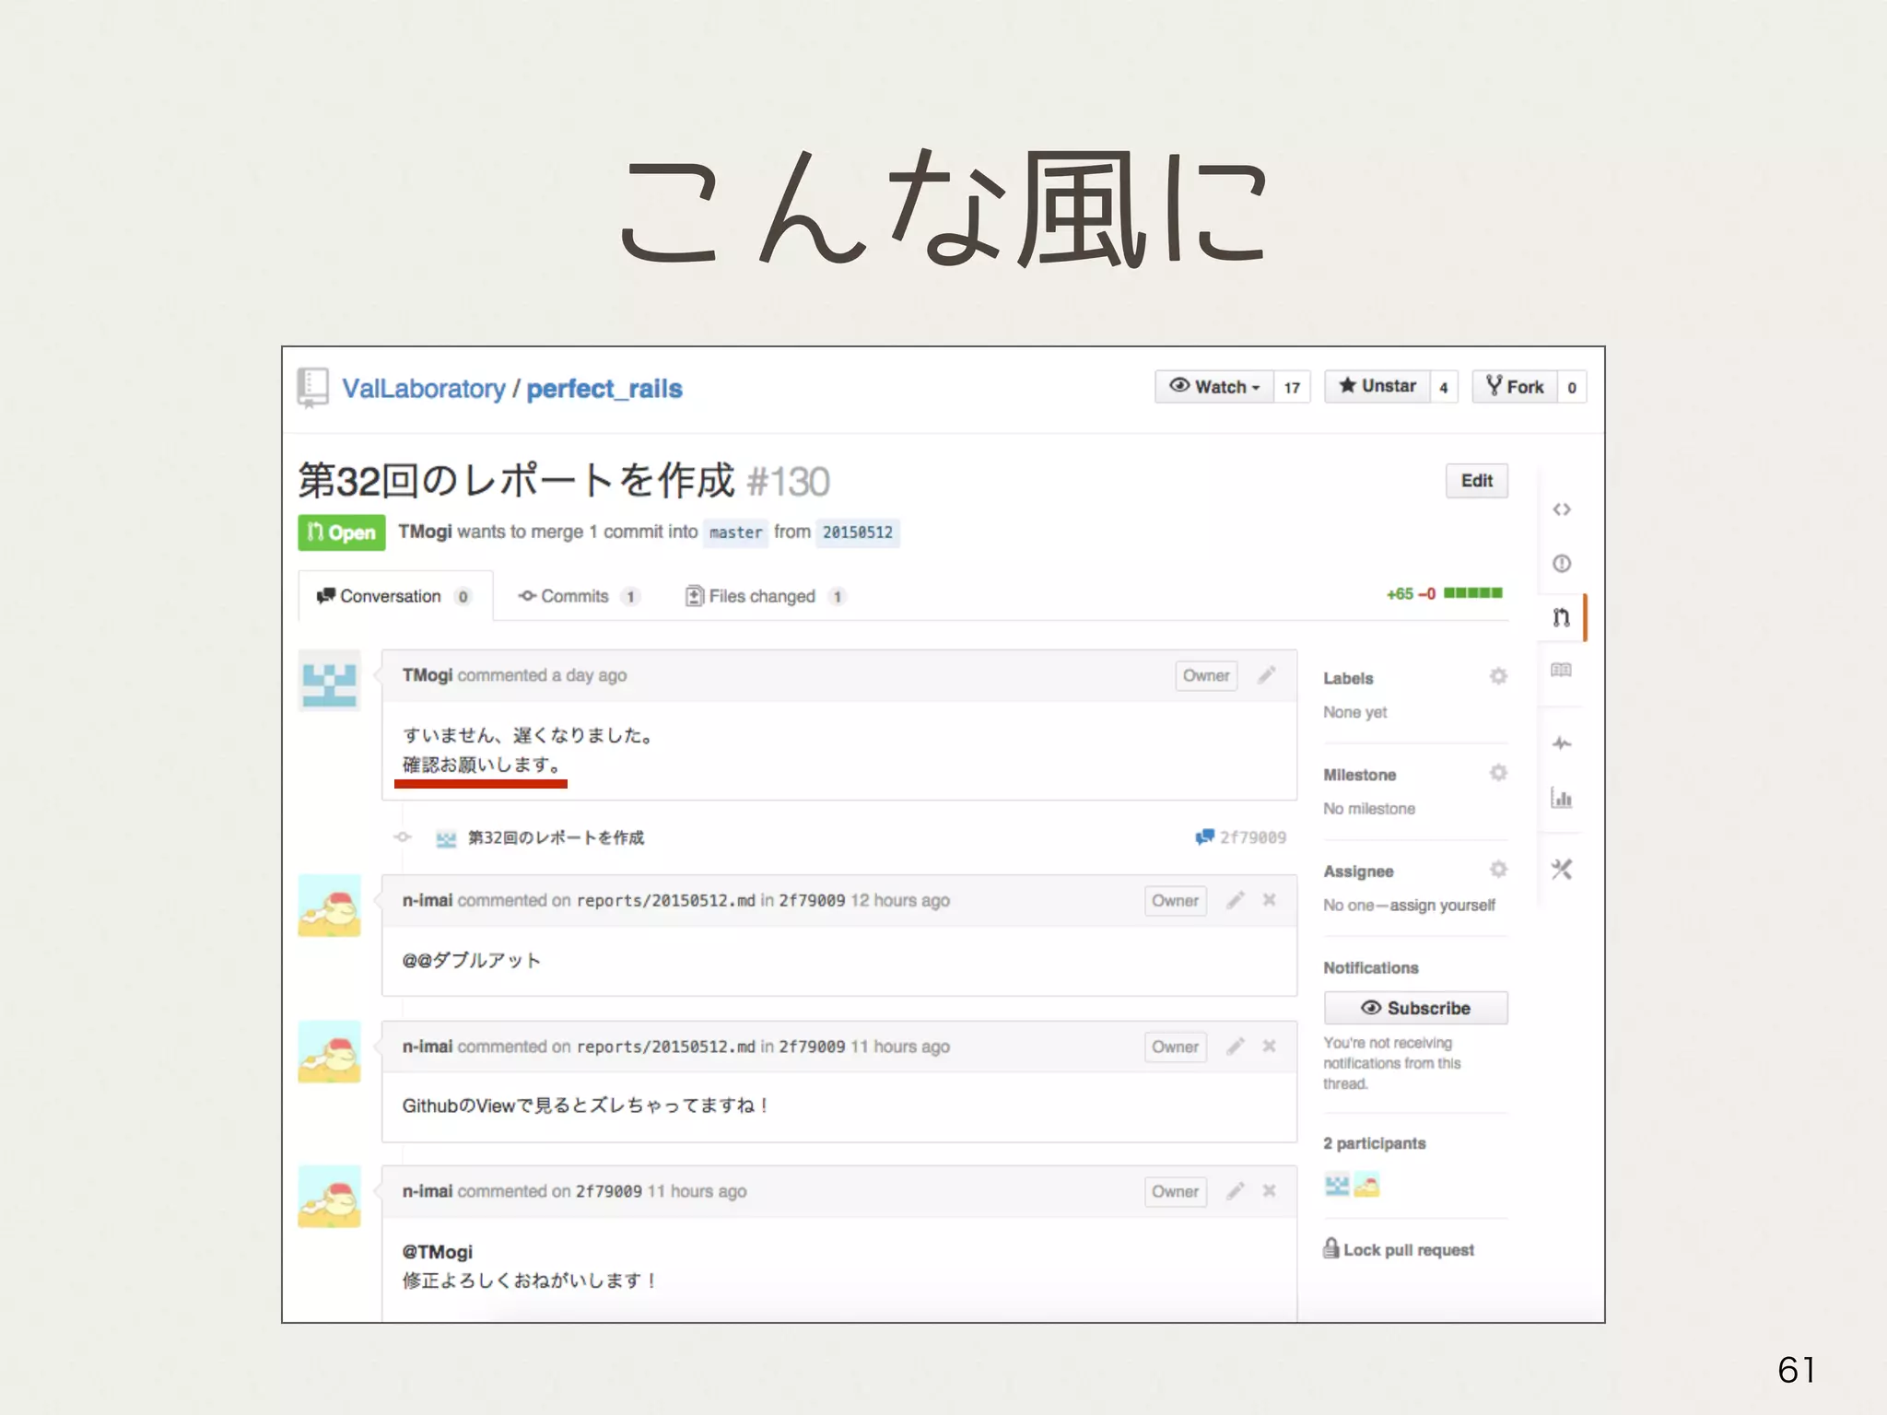1887x1415 pixels.
Task: Switch to the Files changed tab
Action: pos(762,596)
